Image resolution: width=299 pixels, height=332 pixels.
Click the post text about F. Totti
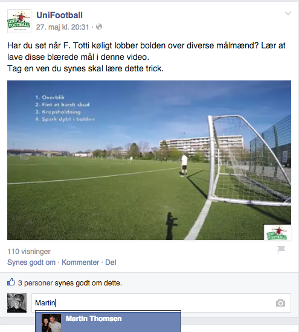(146, 57)
